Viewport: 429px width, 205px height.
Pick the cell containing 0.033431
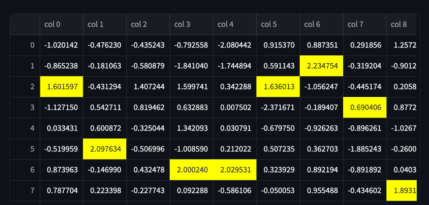(62, 128)
